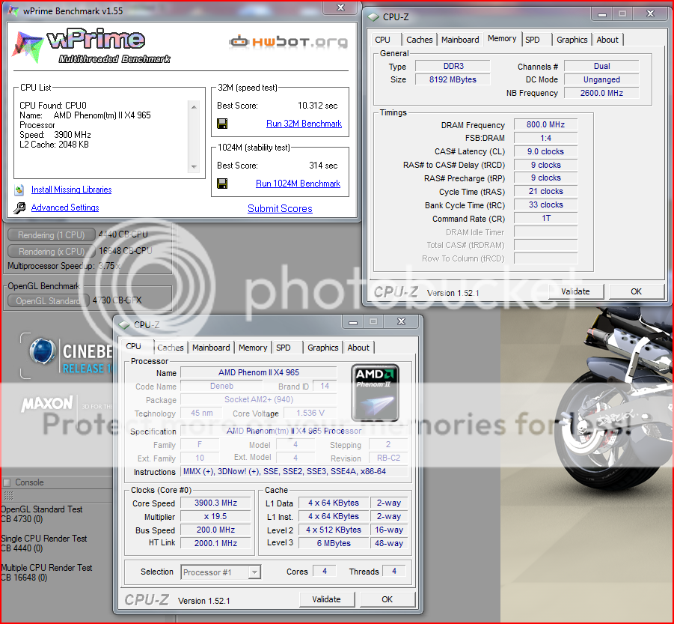Click OpenGL Standard button in Cinebench
Image resolution: width=674 pixels, height=624 pixels.
48,301
